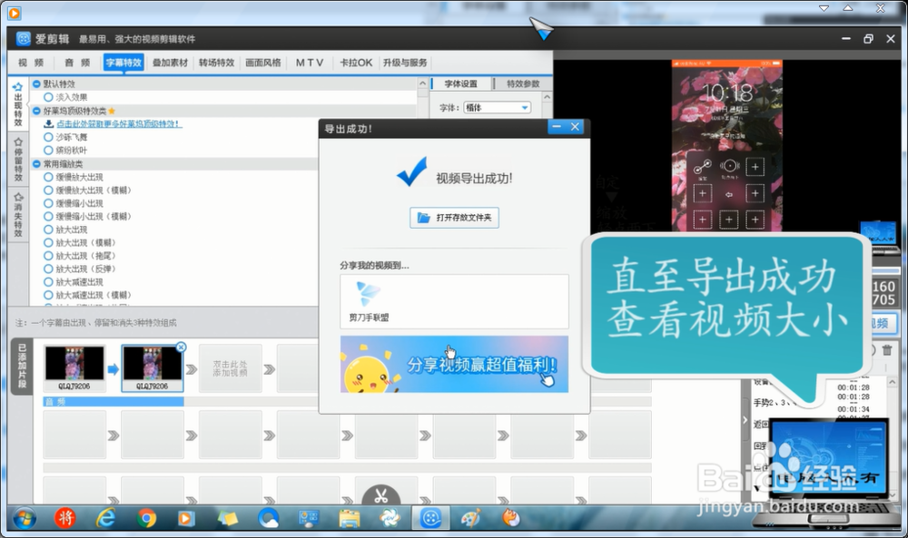Minimize the 导出成功 dialog

[557, 127]
